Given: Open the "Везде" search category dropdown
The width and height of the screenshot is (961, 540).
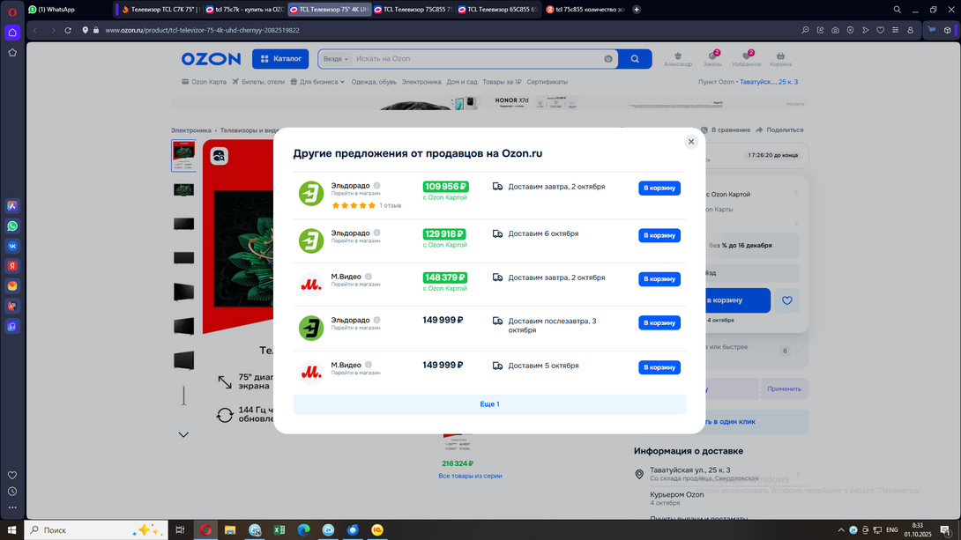Looking at the screenshot, I should (336, 59).
